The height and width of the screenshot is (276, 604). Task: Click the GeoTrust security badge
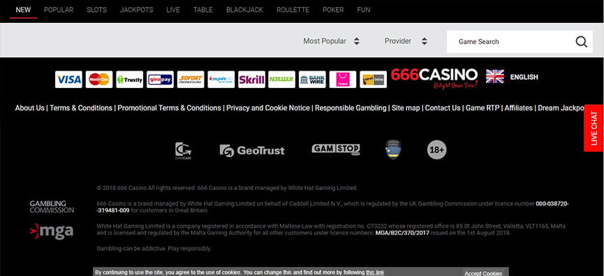click(x=252, y=150)
